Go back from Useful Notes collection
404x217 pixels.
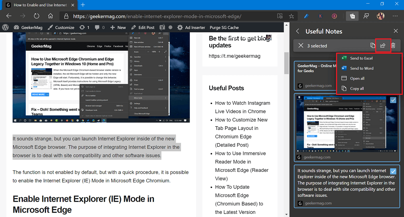coord(298,31)
